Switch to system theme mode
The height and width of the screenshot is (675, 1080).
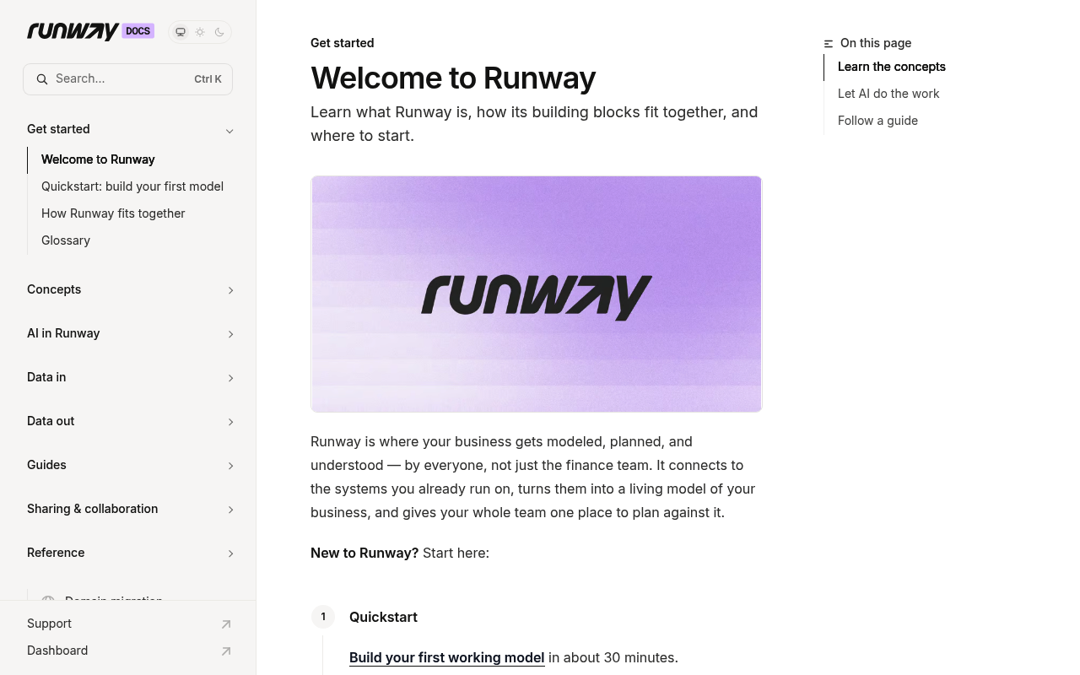(x=181, y=32)
